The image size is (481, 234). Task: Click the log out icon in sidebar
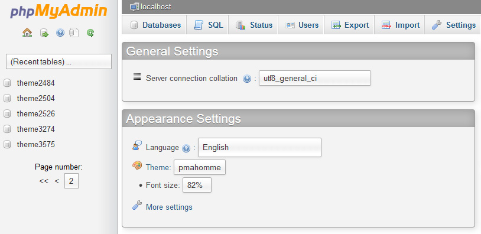click(44, 33)
